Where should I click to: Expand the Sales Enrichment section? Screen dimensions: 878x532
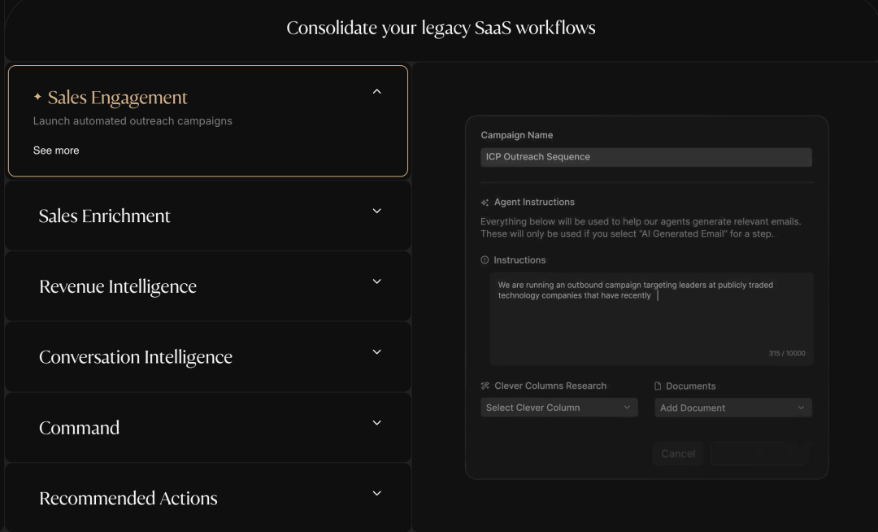coord(376,211)
